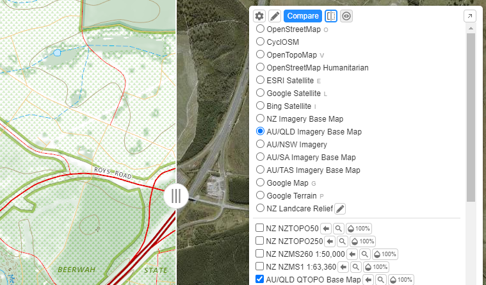Select the OpenTopoMap base layer
Viewport: 486px width, 285px height.
click(x=260, y=54)
